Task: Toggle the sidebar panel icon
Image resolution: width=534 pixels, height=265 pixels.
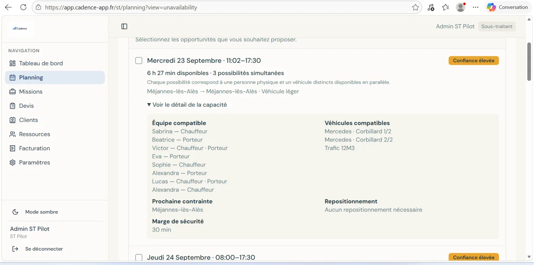Action: point(124,26)
